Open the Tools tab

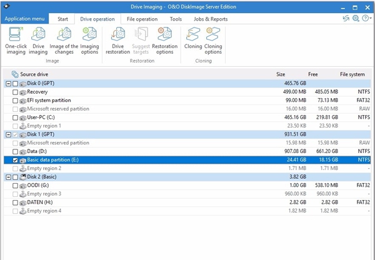[176, 19]
